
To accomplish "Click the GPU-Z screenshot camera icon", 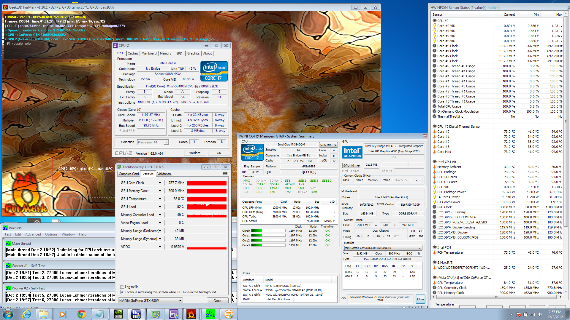I will tap(225, 173).
